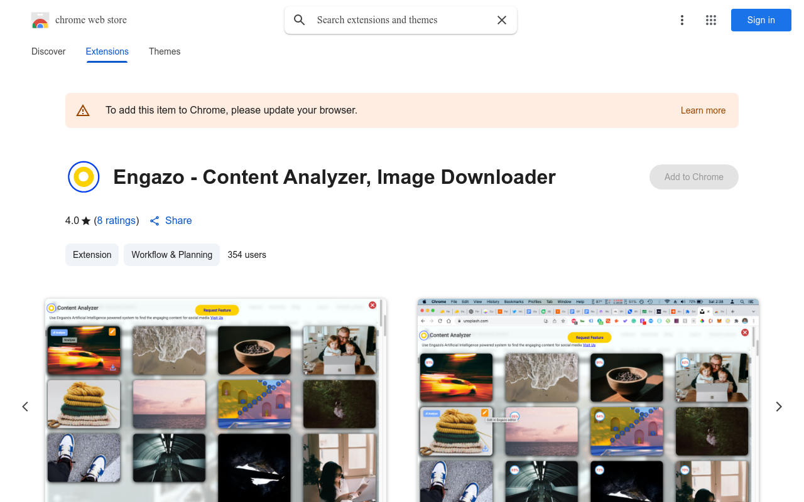The width and height of the screenshot is (804, 502).
Task: Select the Workflow & Planning category chip
Action: (x=171, y=255)
